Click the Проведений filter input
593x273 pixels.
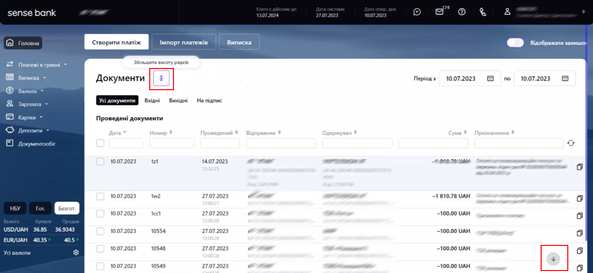coord(220,143)
